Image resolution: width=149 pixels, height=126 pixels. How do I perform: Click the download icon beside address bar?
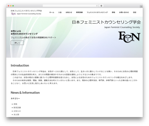(x=101, y=6)
